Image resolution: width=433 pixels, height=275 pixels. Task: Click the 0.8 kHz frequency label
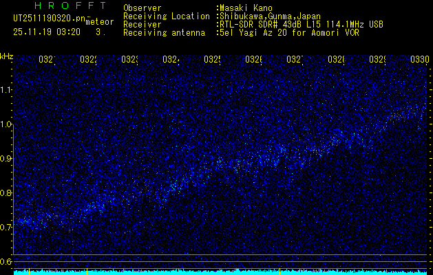[x=6, y=192]
